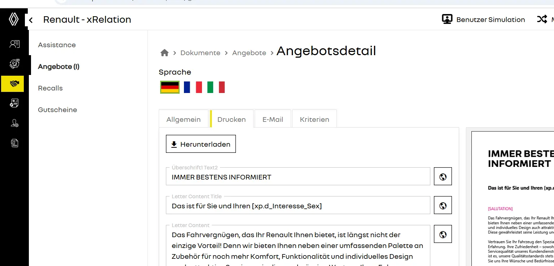Open translation globe for Letter Content
This screenshot has height=266, width=554.
pyautogui.click(x=443, y=234)
